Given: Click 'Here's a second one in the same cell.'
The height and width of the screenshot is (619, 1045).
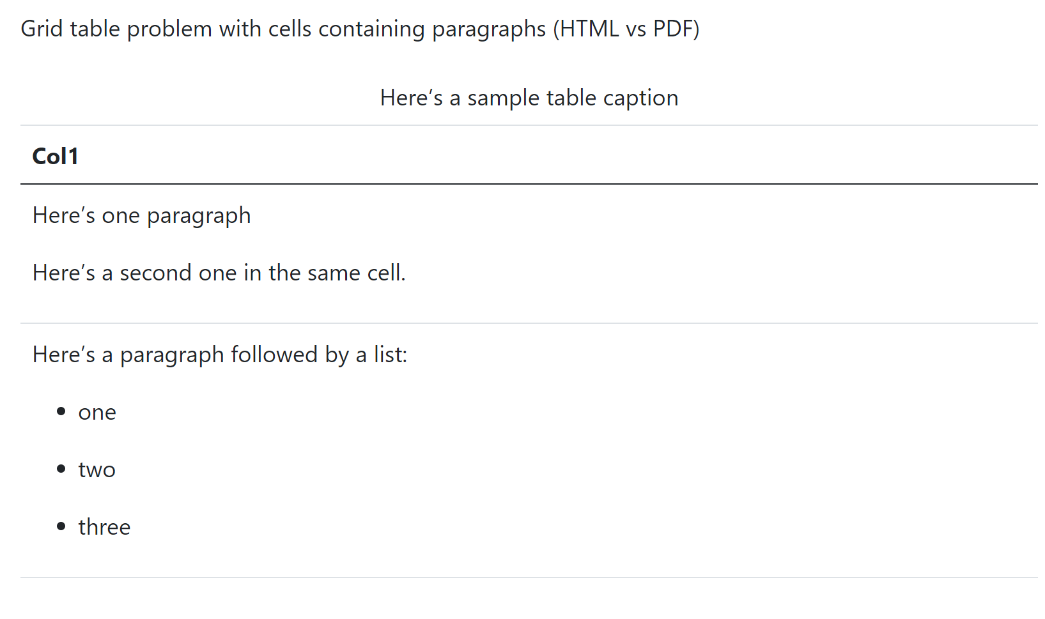Looking at the screenshot, I should tap(219, 273).
